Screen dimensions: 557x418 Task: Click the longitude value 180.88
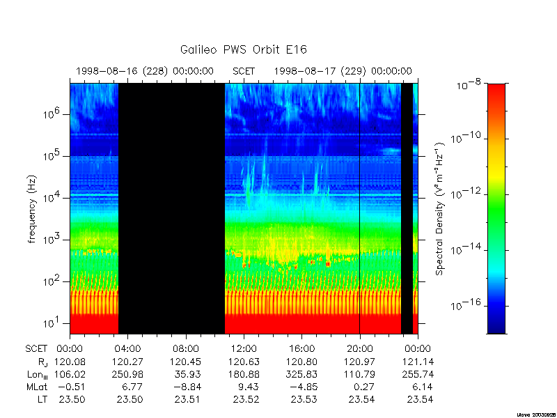(x=244, y=374)
